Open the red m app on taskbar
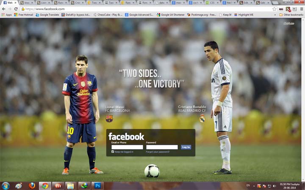This screenshot has height=190, width=305. [58, 186]
